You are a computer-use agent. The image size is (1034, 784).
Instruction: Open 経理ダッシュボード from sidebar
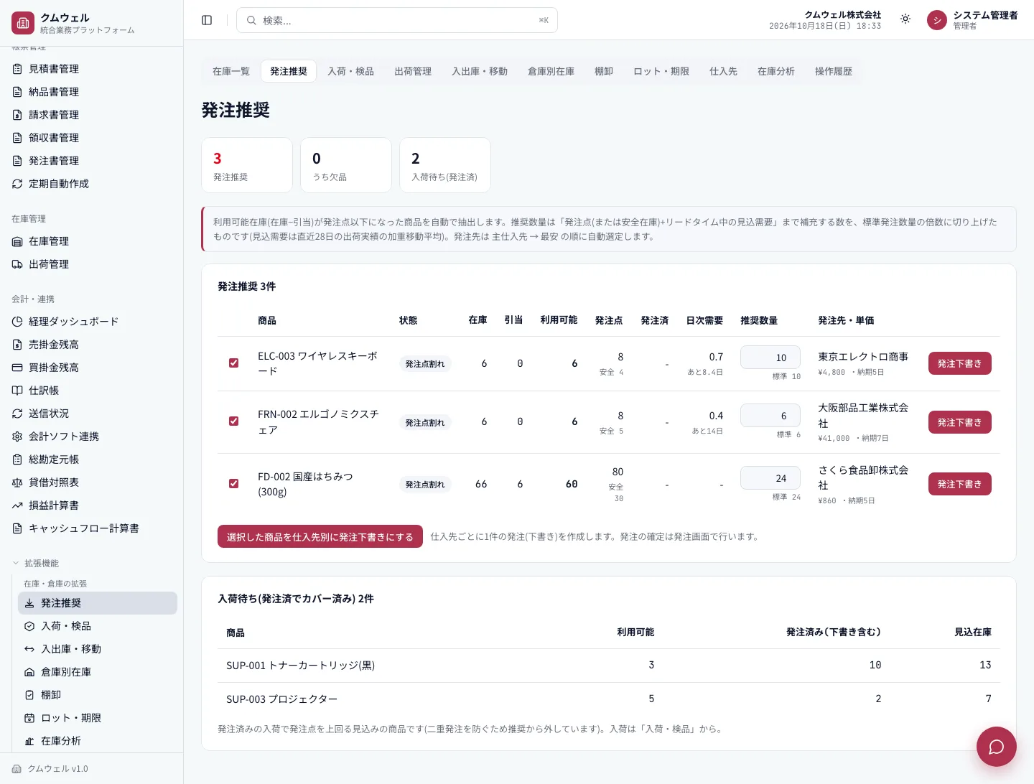(73, 322)
